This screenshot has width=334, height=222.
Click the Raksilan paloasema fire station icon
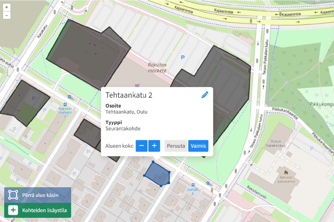286,173
